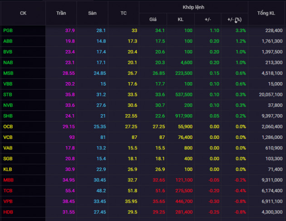Click NVB matched price 30.7
Screen dimensions: 286x221
[x=160, y=106]
